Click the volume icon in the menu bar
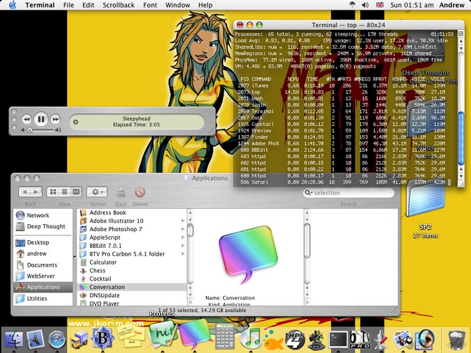The image size is (471, 353). [365, 5]
